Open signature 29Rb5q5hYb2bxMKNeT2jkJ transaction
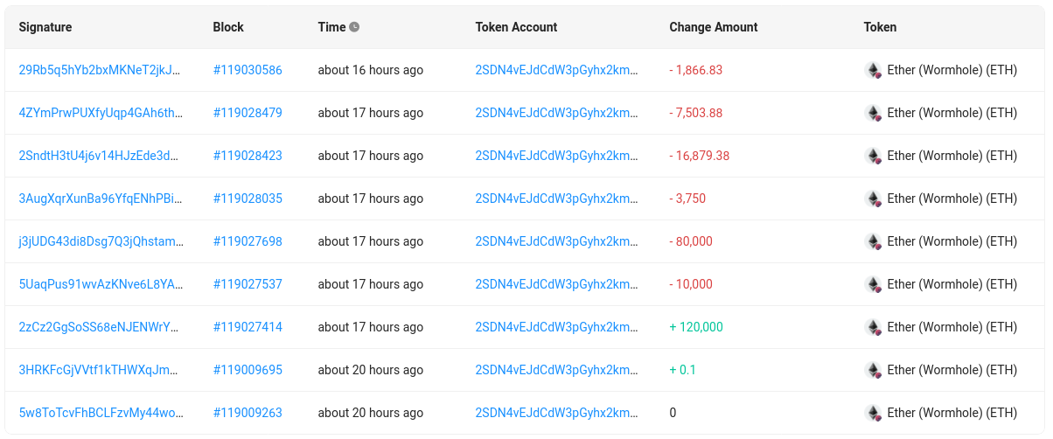1053x439 pixels. 100,70
